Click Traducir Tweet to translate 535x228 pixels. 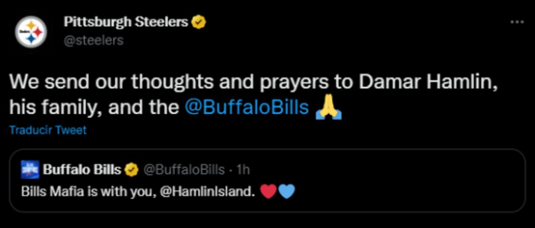48,130
